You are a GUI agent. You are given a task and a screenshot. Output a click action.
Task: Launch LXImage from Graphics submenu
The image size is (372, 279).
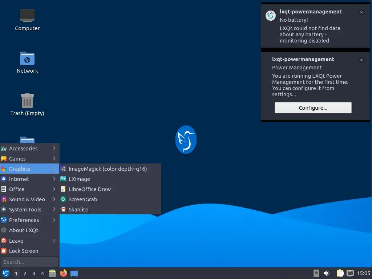(110, 179)
